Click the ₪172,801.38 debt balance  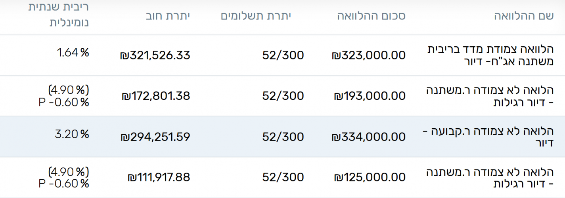tap(157, 96)
